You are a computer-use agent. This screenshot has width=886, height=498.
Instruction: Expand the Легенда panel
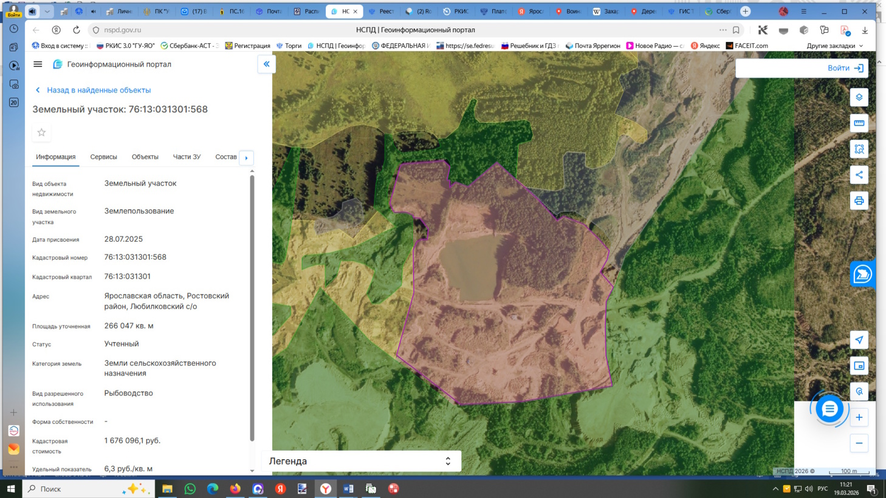[x=448, y=462]
